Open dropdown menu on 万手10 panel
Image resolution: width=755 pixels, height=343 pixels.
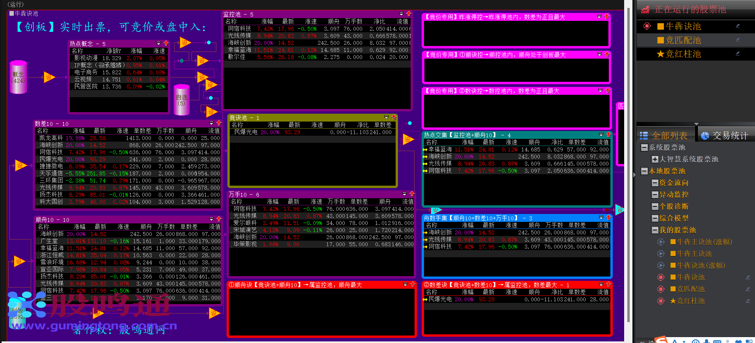[404, 194]
